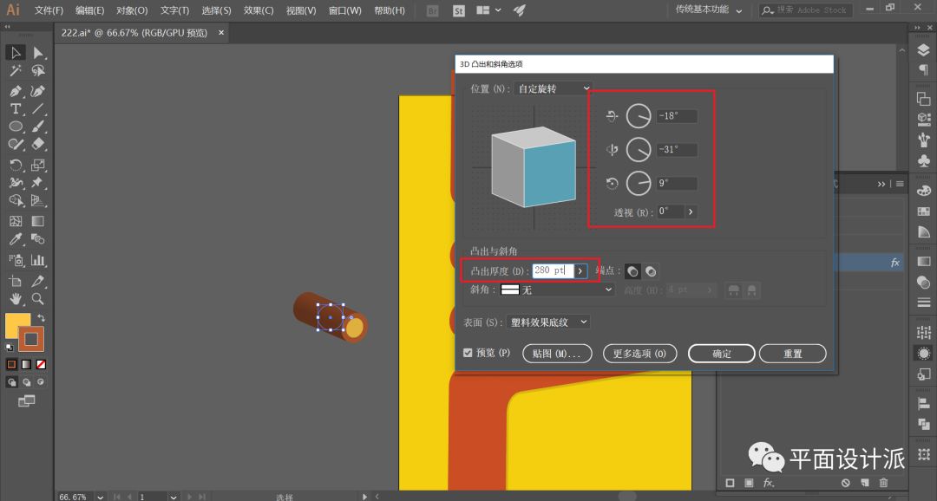The image size is (937, 501).
Task: Select the Pen tool in toolbar
Action: [x=16, y=91]
